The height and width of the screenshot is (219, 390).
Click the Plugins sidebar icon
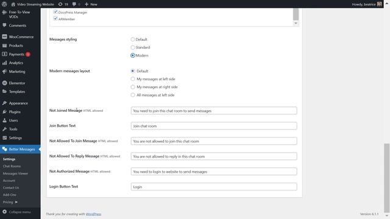click(4, 112)
